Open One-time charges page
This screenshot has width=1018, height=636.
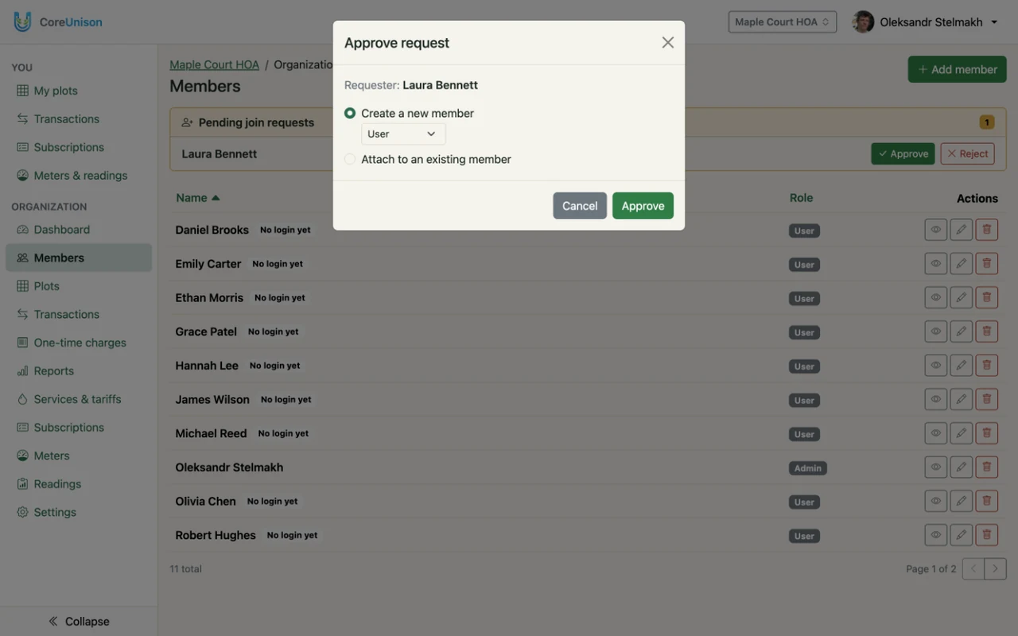(x=79, y=343)
